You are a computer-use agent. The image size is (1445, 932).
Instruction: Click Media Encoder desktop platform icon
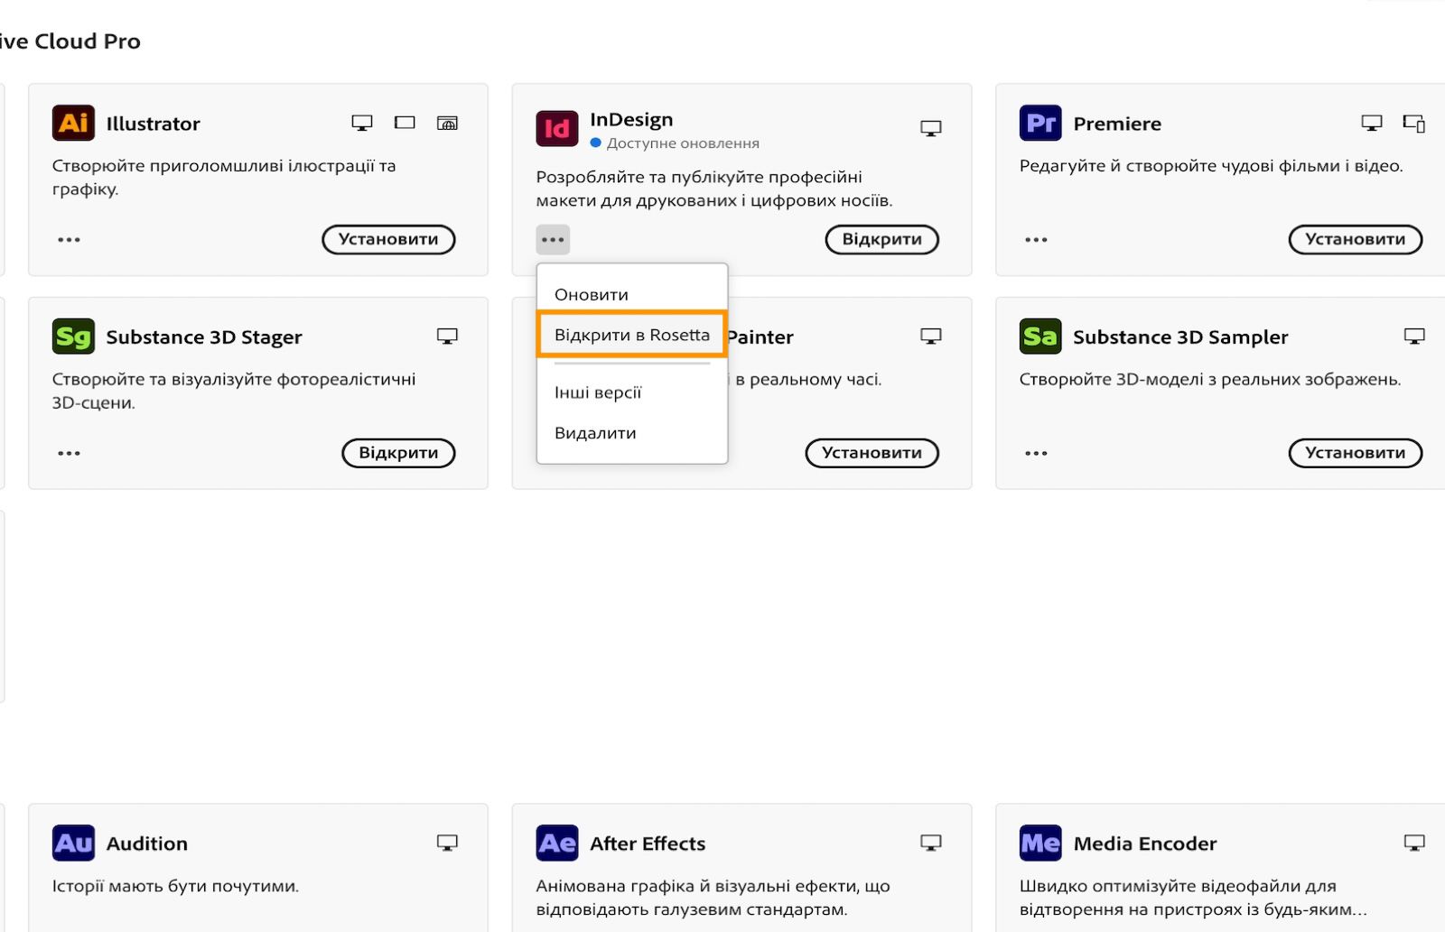(x=1414, y=843)
